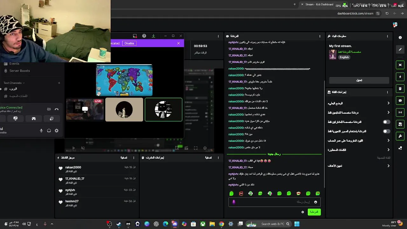Add a text channel with plus icon
The image size is (407, 229).
(x=59, y=83)
